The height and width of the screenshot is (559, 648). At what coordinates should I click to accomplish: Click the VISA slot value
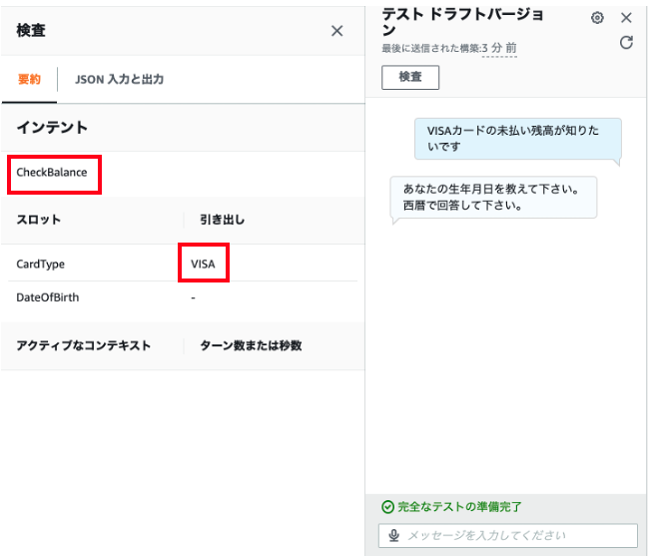coord(203,264)
